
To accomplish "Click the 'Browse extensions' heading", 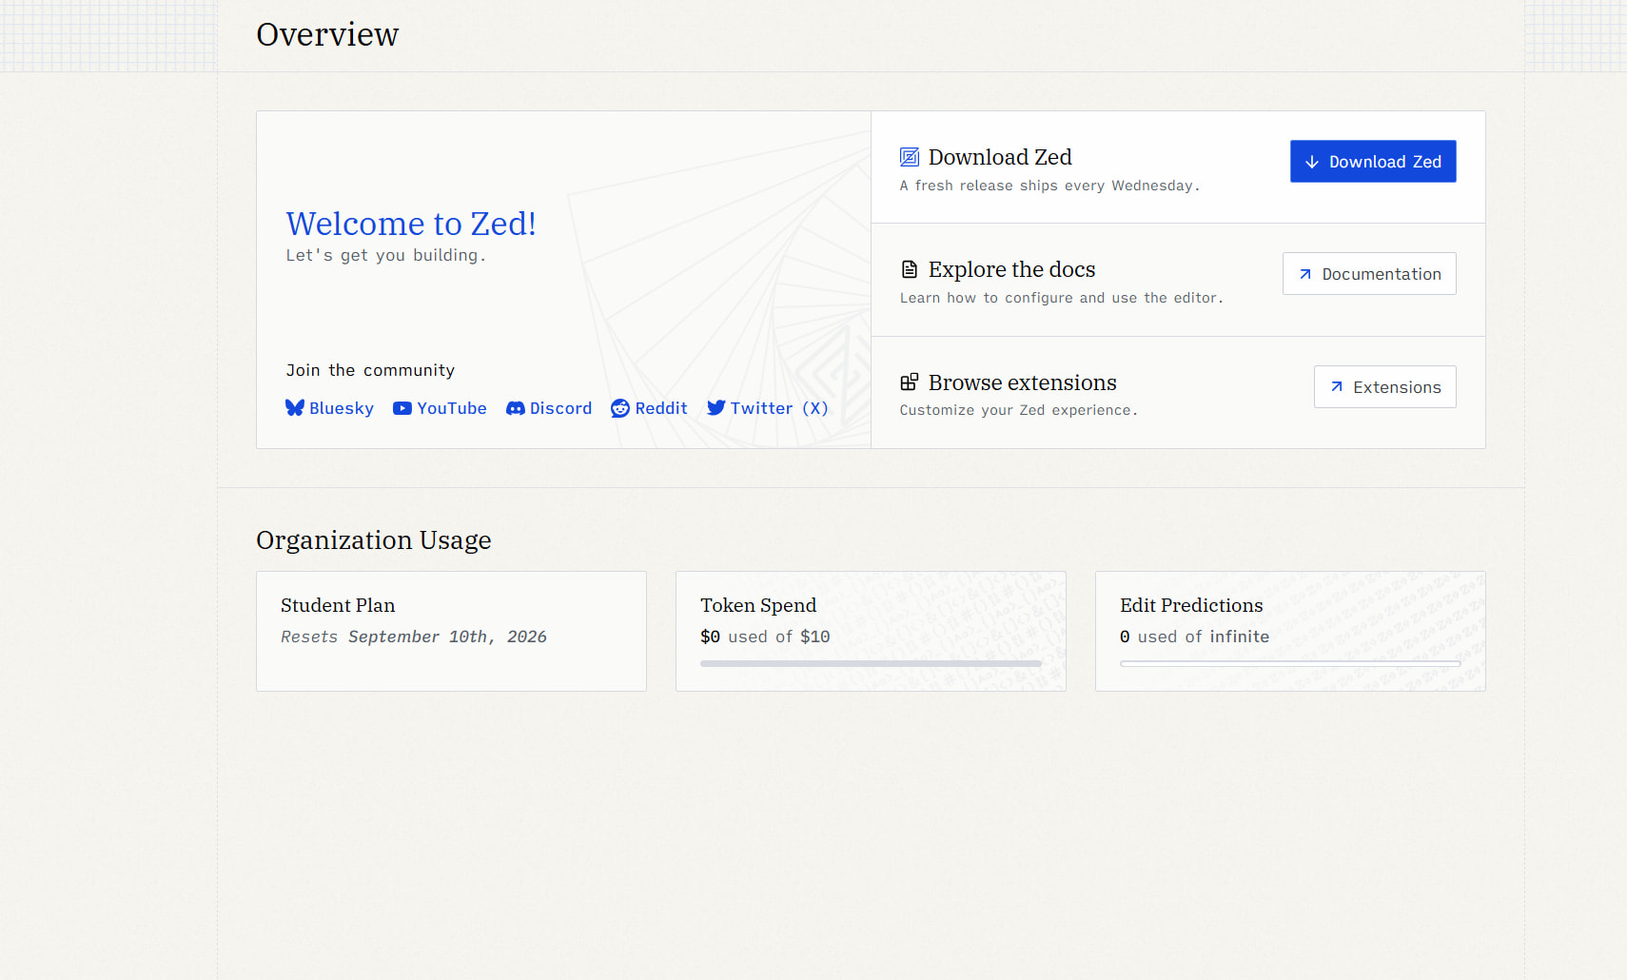I will click(x=1023, y=382).
